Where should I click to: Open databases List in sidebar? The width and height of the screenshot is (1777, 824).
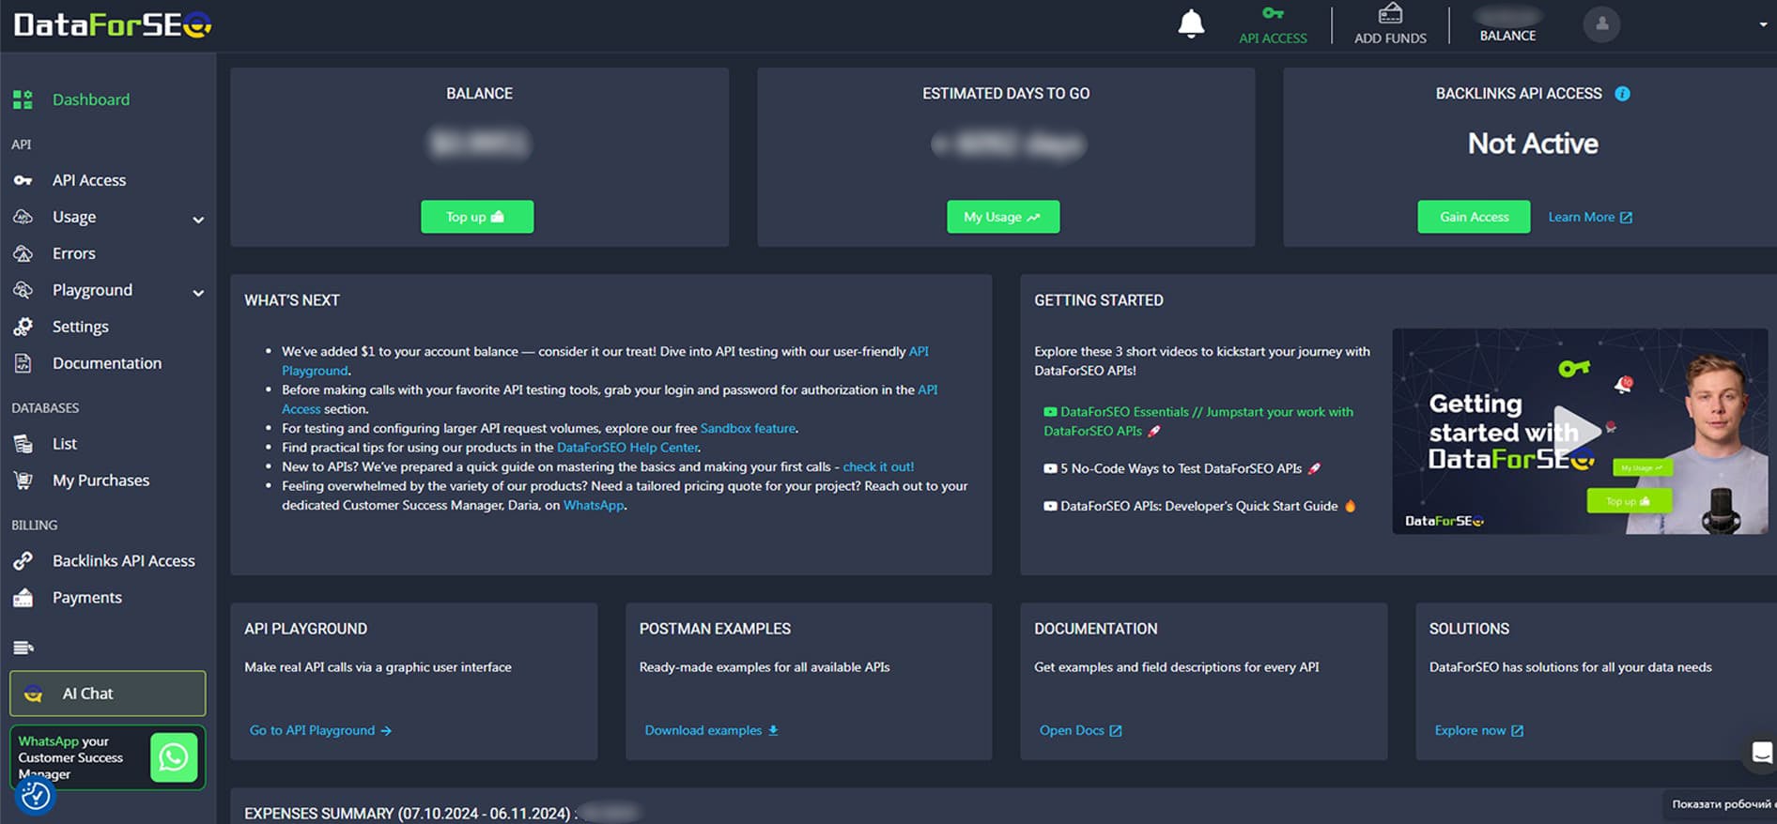(x=64, y=444)
